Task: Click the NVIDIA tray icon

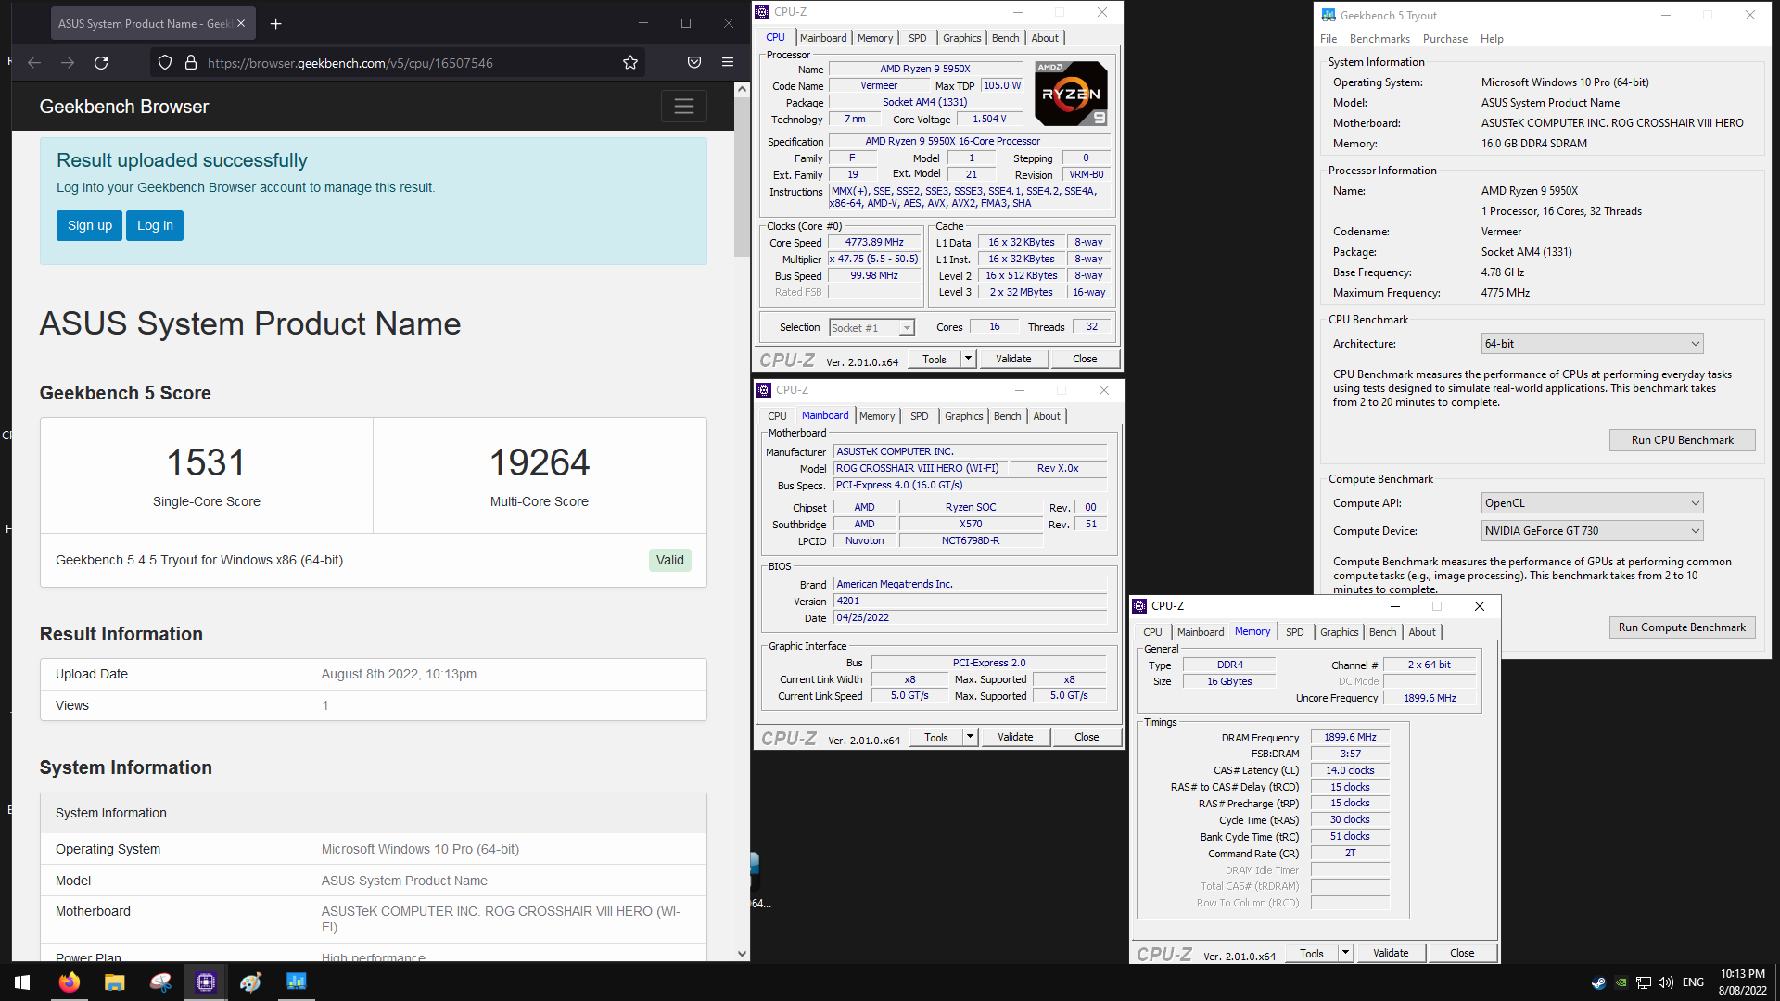Action: point(1621,982)
